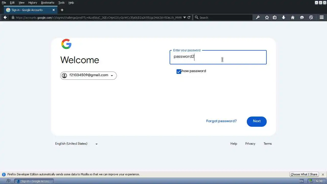327x184 pixels.
Task: Bookmark this page with the star icon
Action: tap(267, 17)
